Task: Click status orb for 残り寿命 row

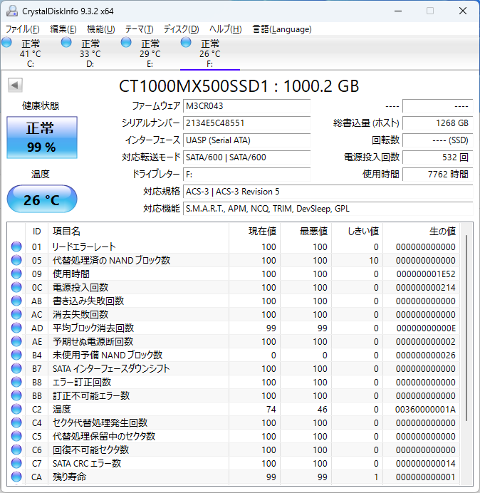Action: tap(16, 477)
